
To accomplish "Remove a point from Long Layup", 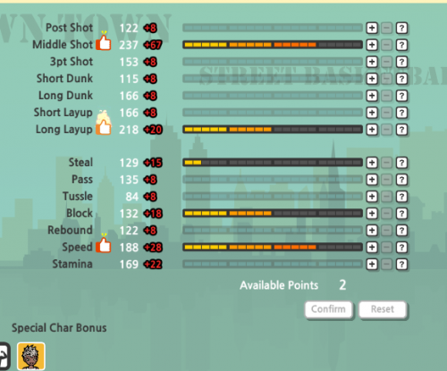I will point(387,130).
